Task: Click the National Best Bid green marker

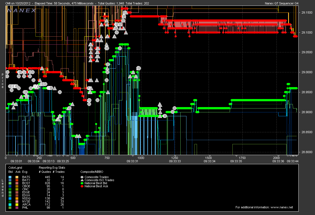Action: click(x=82, y=183)
